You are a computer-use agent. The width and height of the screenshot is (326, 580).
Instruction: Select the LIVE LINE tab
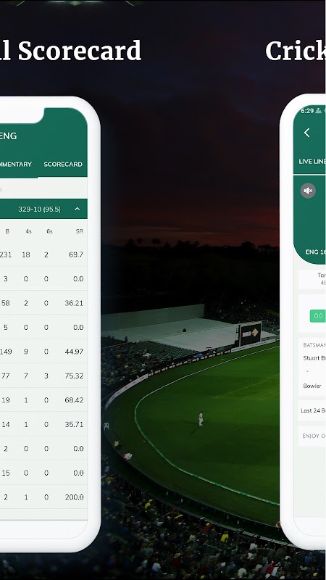[312, 162]
